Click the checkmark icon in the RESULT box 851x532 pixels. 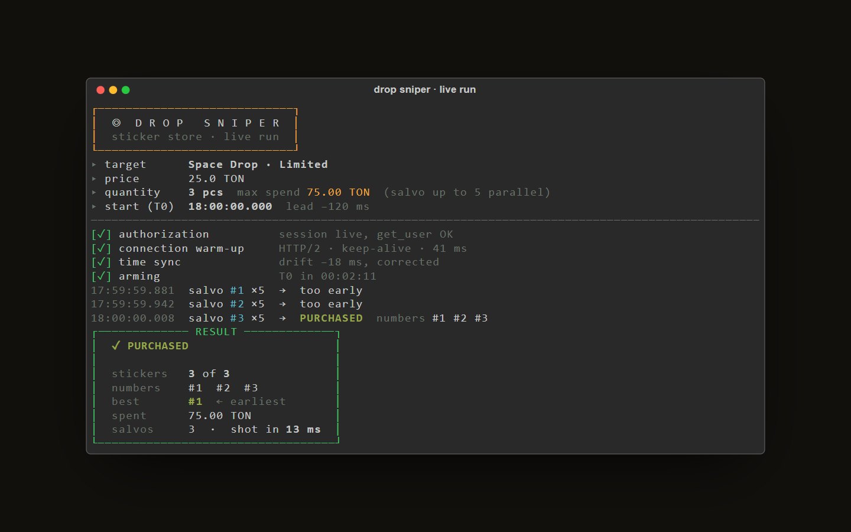[x=116, y=346]
